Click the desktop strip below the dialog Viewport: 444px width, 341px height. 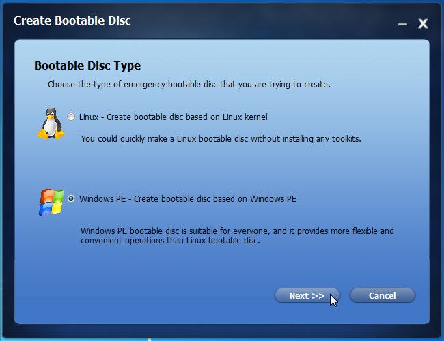[222, 340]
